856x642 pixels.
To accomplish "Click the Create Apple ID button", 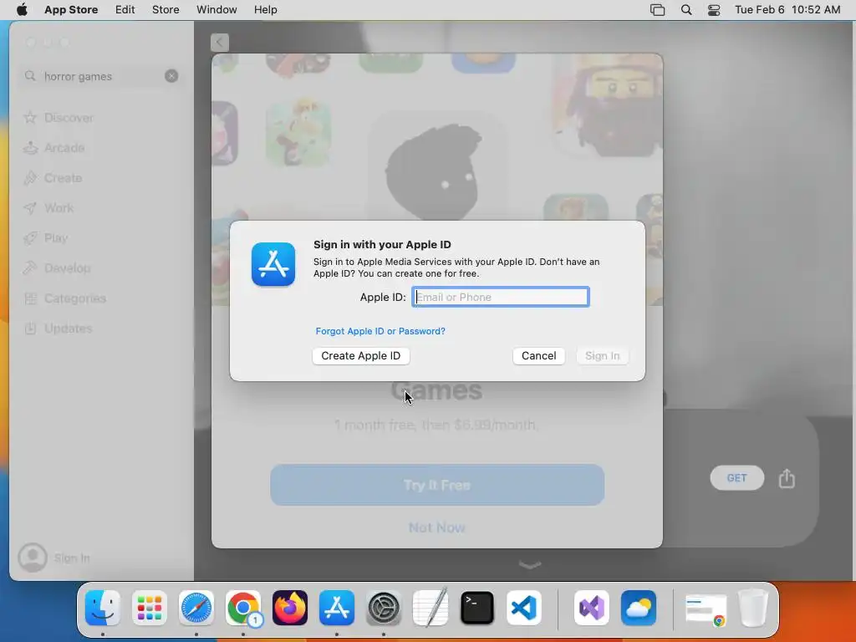I will 361,355.
